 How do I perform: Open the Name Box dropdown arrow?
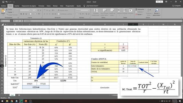9,21
